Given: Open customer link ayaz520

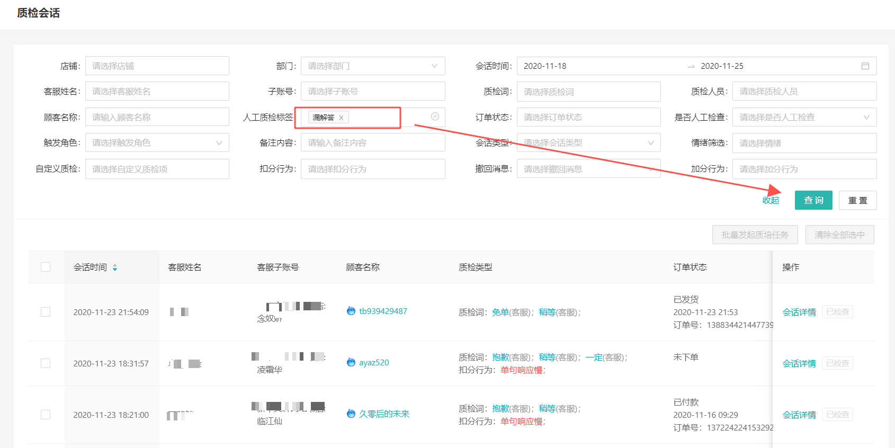Looking at the screenshot, I should coord(374,362).
